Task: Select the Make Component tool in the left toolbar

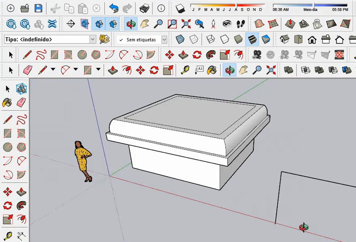Action: pos(21,89)
